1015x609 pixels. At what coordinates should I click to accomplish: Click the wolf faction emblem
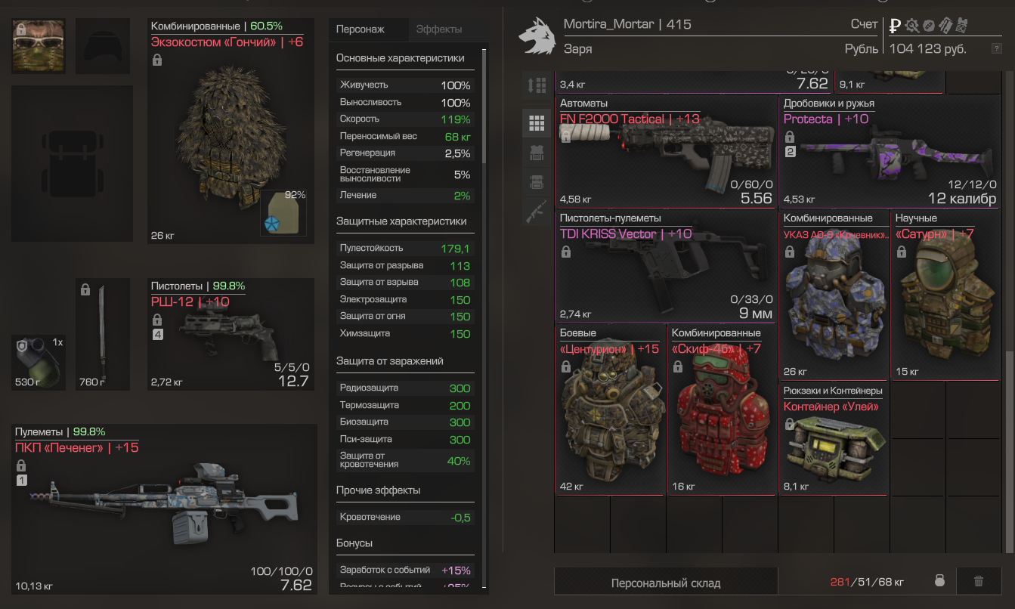pyautogui.click(x=538, y=37)
